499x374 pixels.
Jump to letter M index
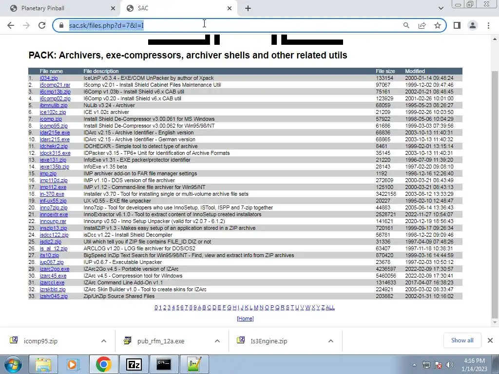pos(256,308)
